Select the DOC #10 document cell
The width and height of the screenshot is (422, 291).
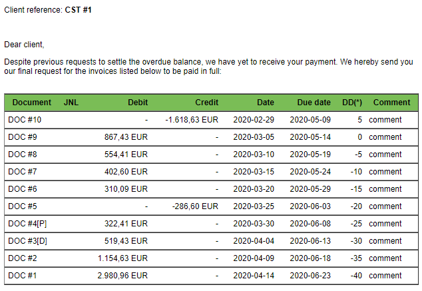coord(25,120)
